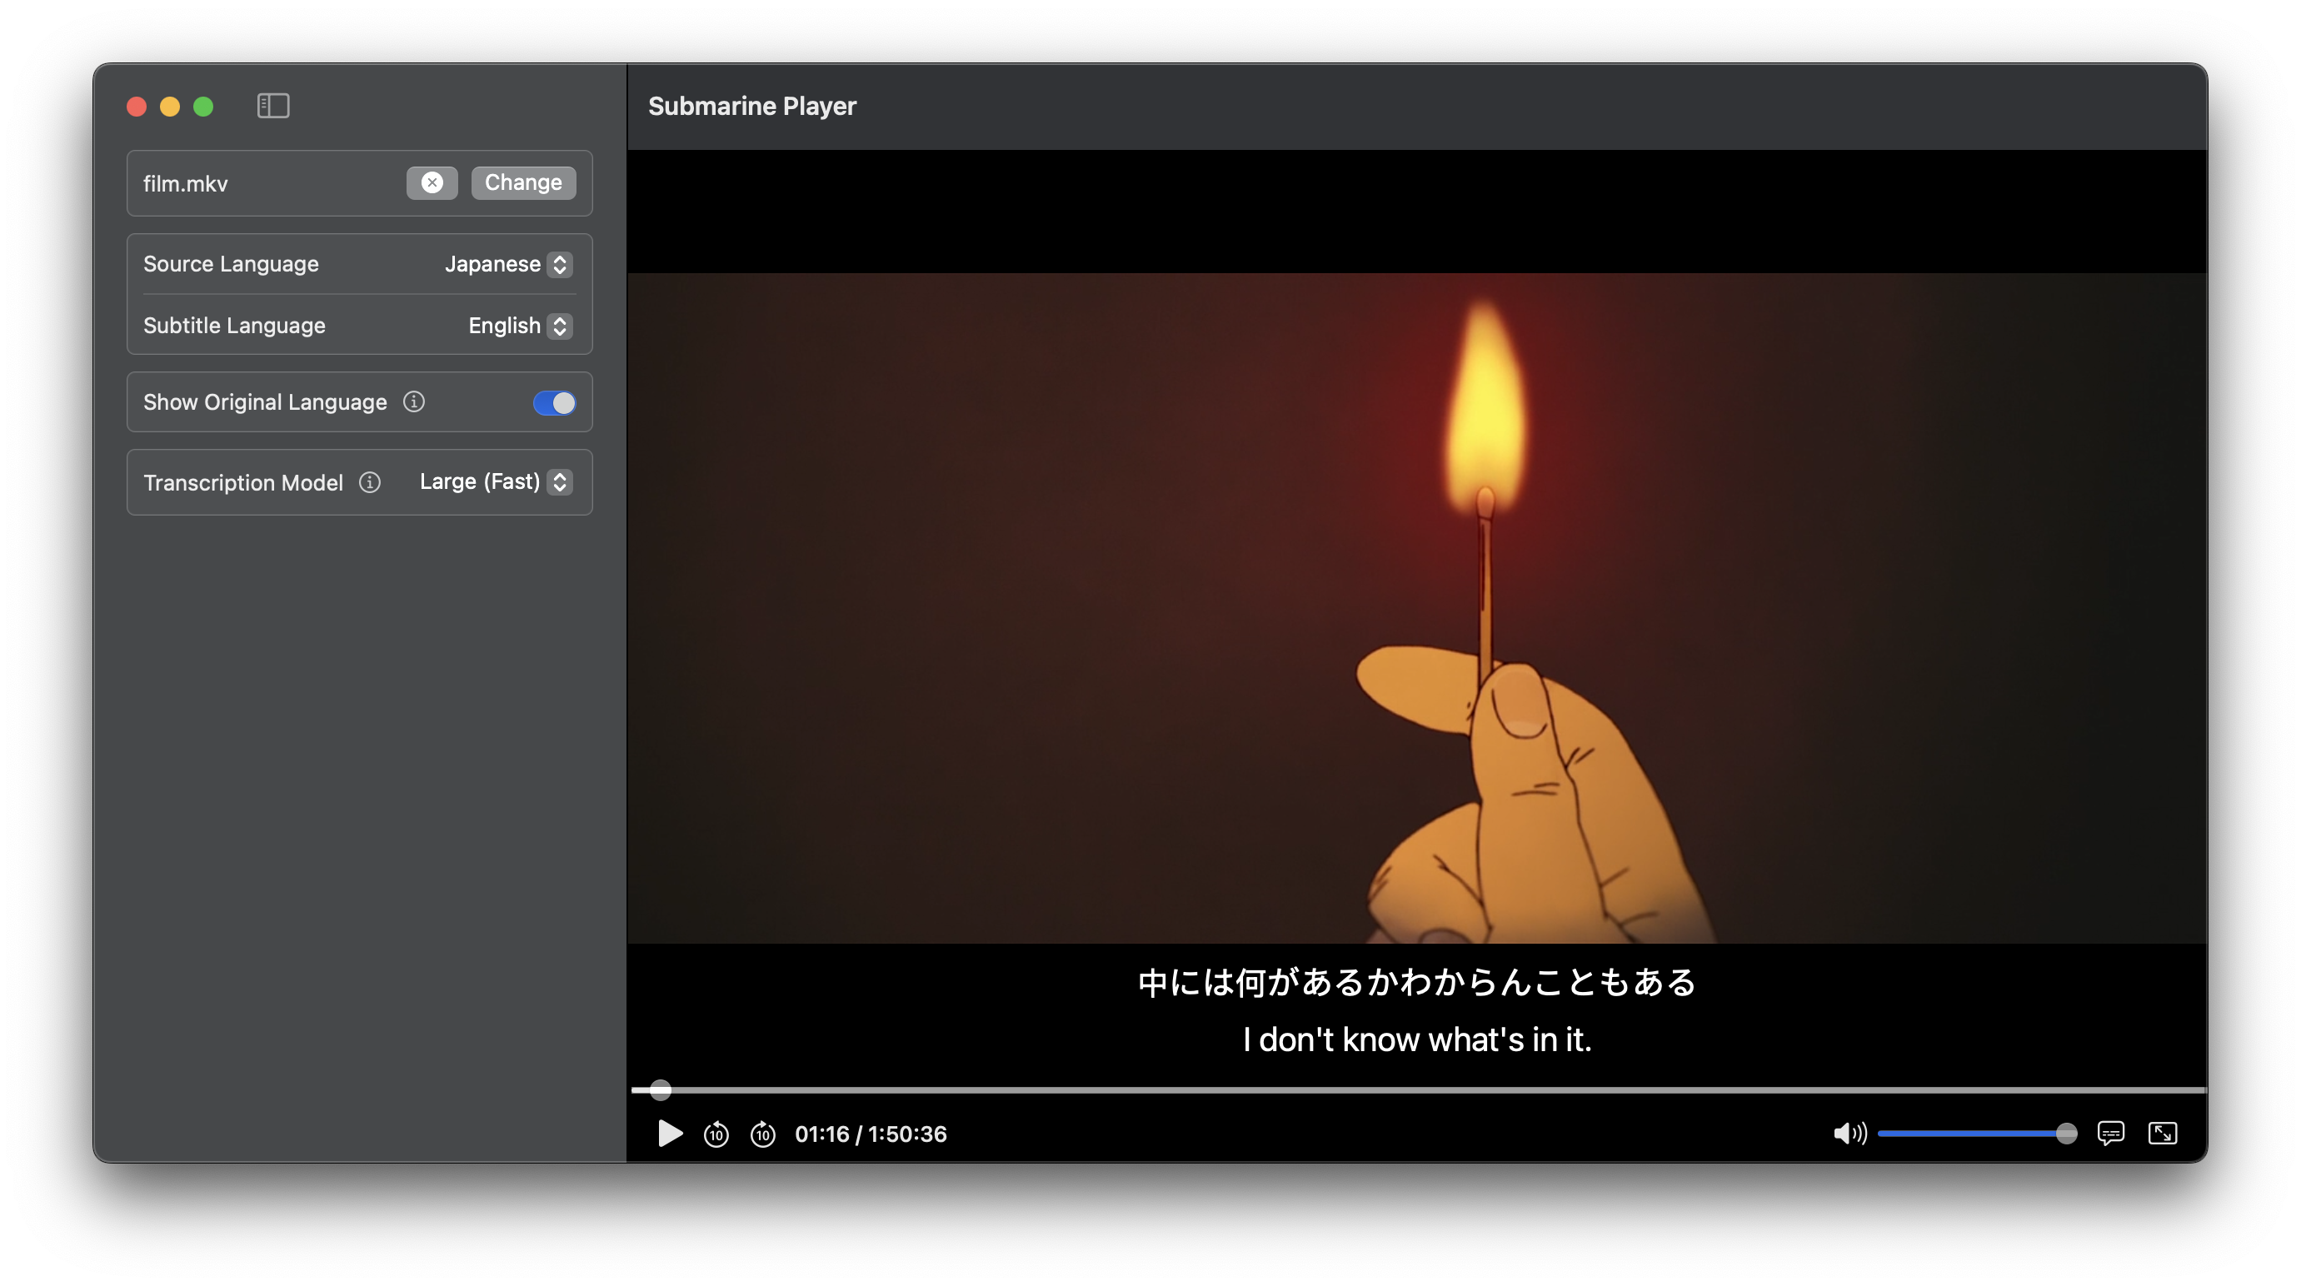2301x1286 pixels.
Task: Open the subtitles options icon
Action: [x=2110, y=1134]
